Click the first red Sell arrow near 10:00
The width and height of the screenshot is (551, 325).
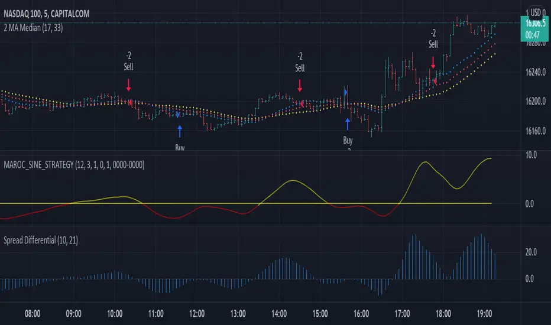[129, 85]
